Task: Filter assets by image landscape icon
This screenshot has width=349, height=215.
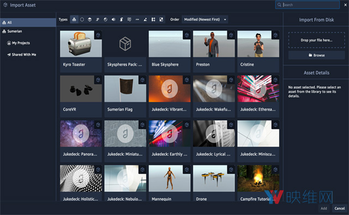Action: (145, 20)
